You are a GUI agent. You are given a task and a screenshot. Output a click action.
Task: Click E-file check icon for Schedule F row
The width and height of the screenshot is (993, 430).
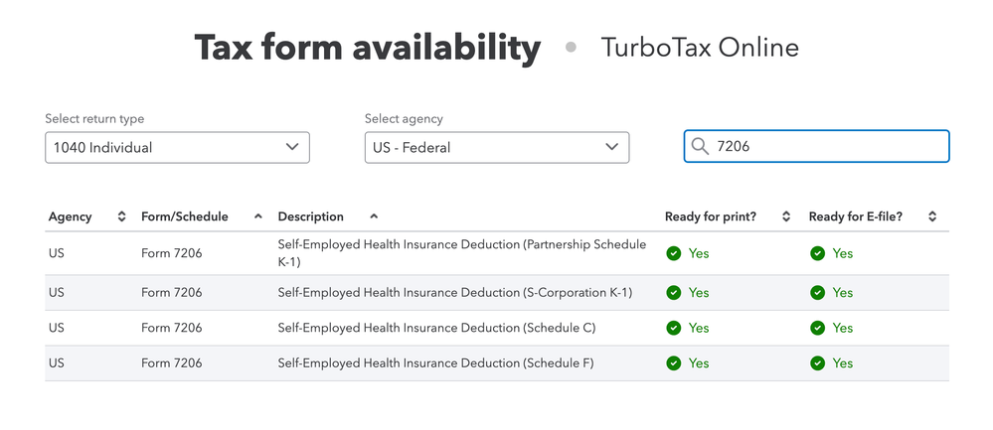(x=818, y=363)
